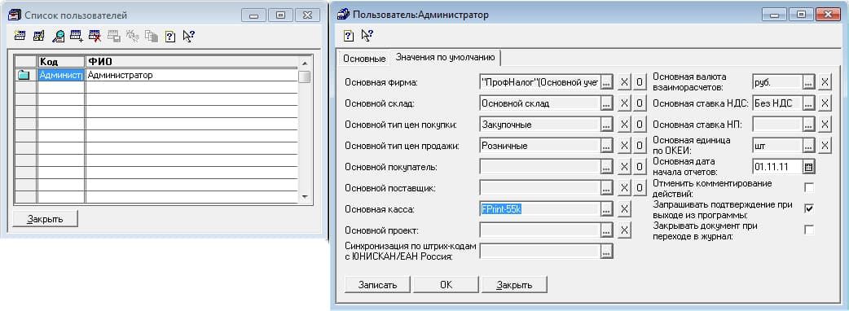Enable Закрывать документ при переходе в журнал
The image size is (849, 311).
tap(809, 230)
